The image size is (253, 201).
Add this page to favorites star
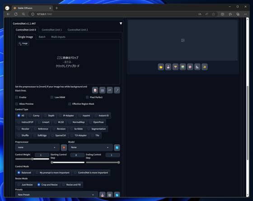213,14
